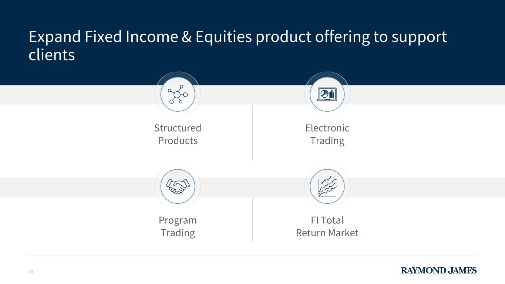Image resolution: width=505 pixels, height=284 pixels.
Task: Click the Structured Products network icon
Action: (178, 95)
